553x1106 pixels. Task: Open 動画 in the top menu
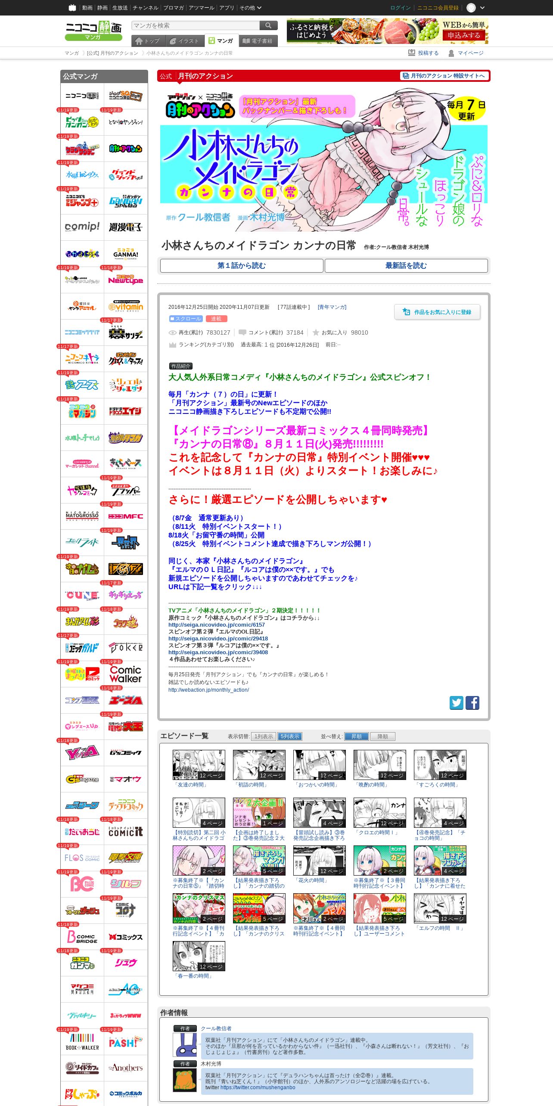[x=87, y=8]
